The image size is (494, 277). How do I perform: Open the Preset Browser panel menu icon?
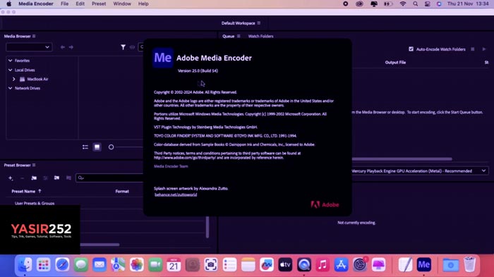34,165
